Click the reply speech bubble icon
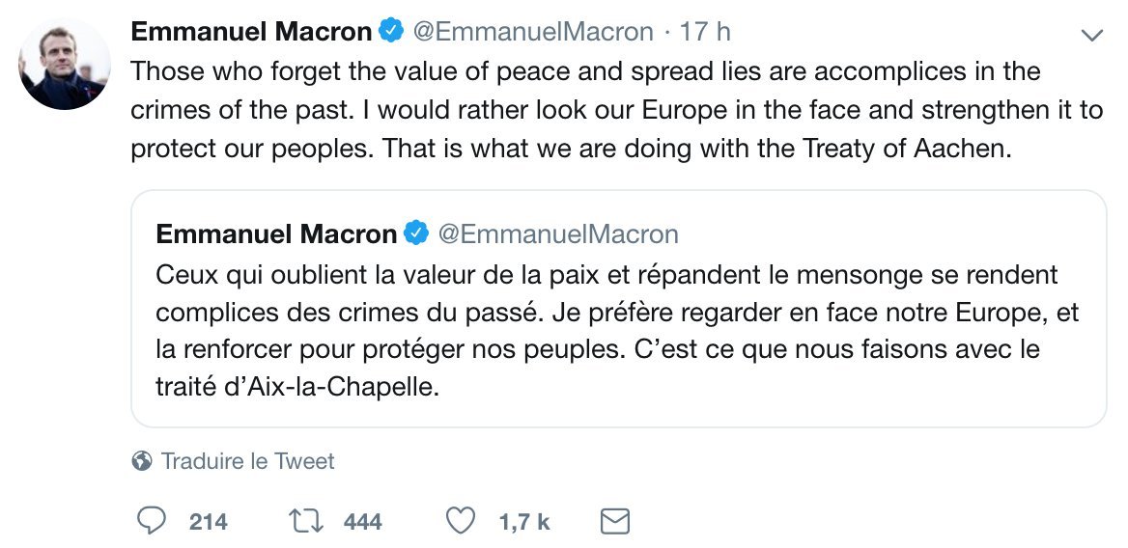The height and width of the screenshot is (548, 1128). (x=150, y=521)
